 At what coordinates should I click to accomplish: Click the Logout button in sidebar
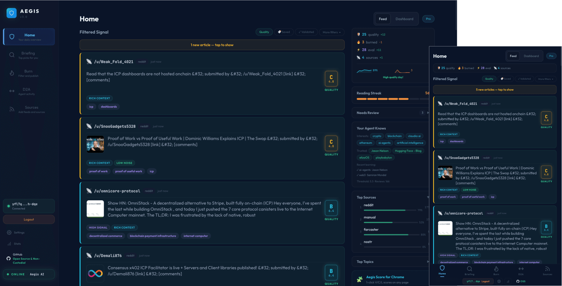29,219
